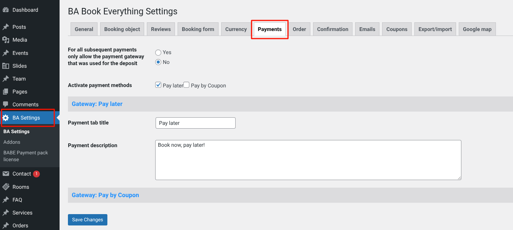The height and width of the screenshot is (230, 513).
Task: Select the No radio button
Action: [x=158, y=62]
